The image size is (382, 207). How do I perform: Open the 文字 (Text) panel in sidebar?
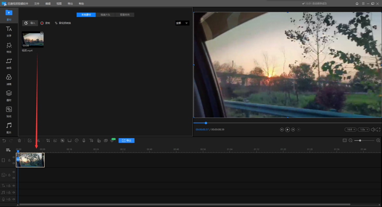[x=9, y=31]
